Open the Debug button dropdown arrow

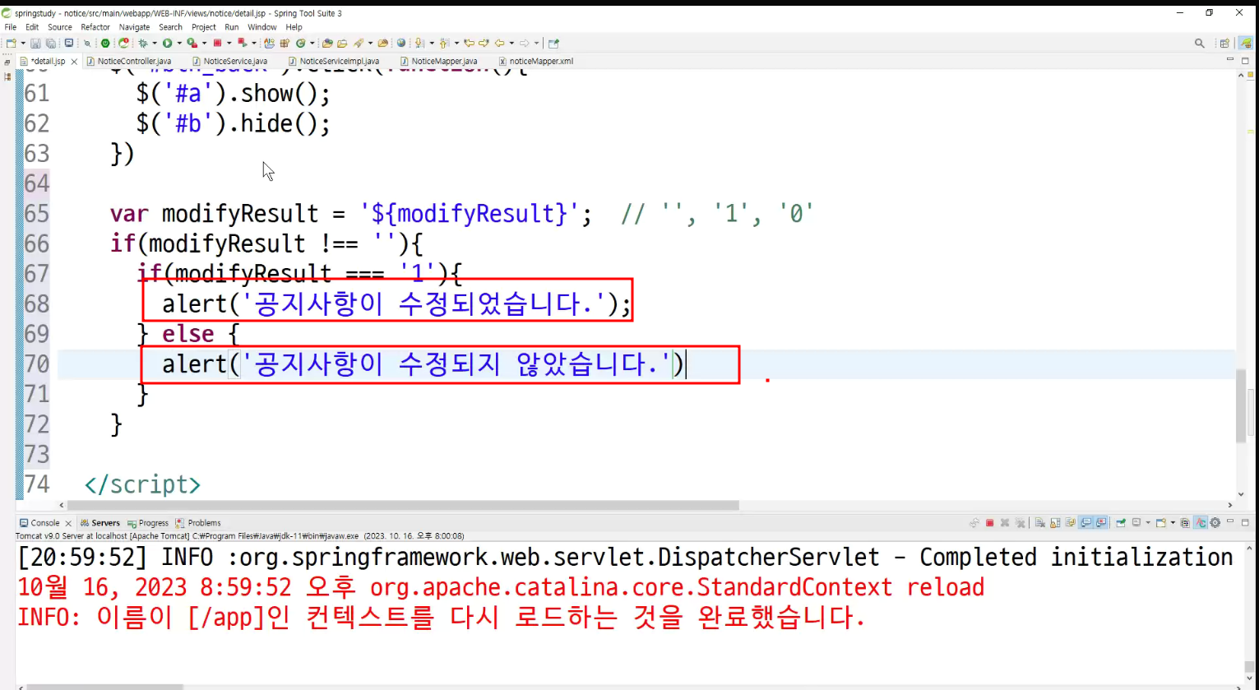155,44
